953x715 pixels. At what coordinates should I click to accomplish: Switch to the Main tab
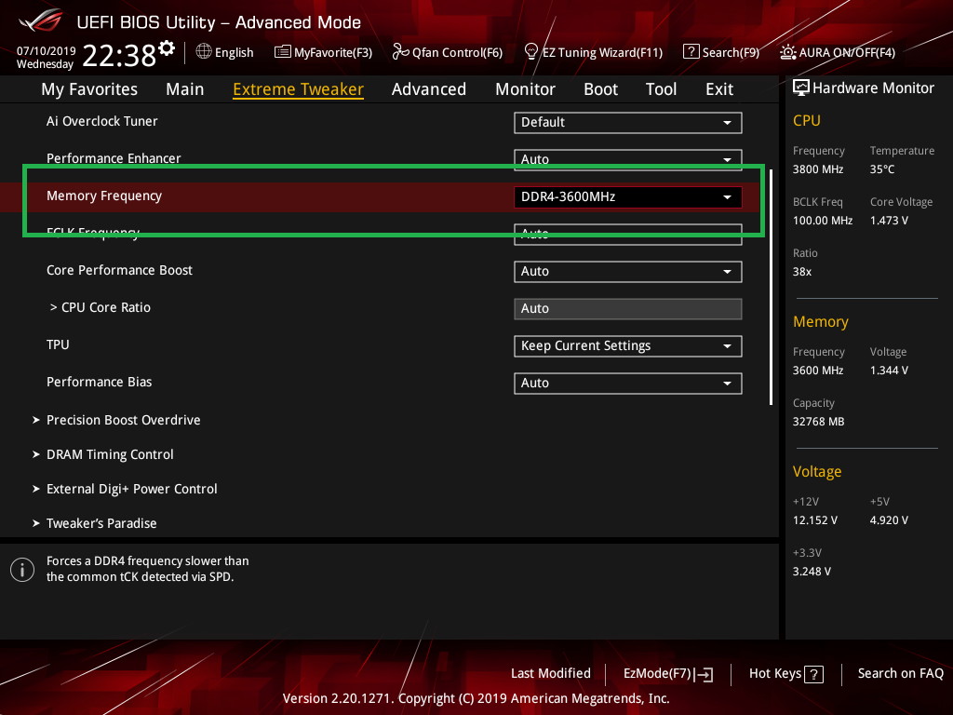(185, 89)
